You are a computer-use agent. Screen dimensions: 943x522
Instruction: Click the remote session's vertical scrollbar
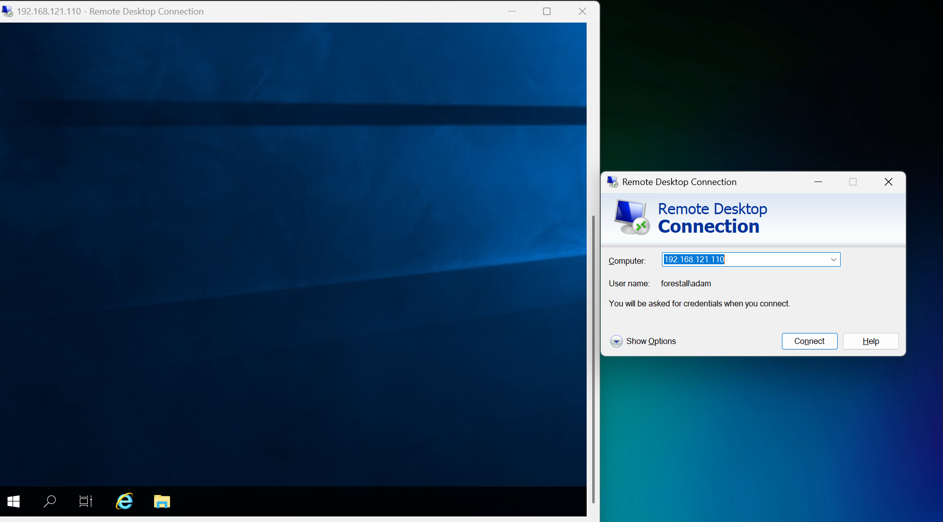593,351
